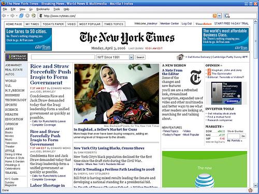The image size is (259, 194).
Task: Open the Frist Is Treading a Perilous Path story
Action: pyautogui.click(x=114, y=169)
